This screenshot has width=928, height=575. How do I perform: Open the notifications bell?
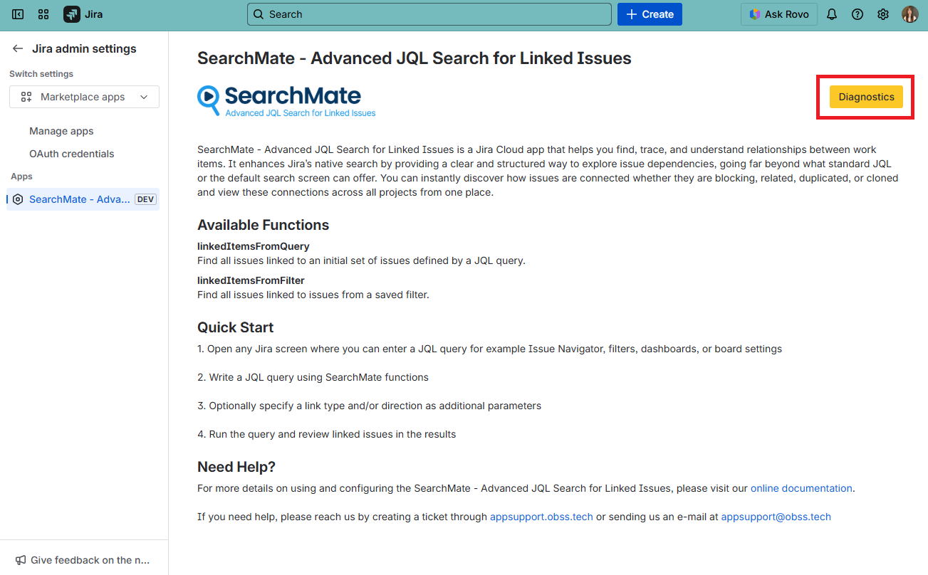click(x=832, y=14)
